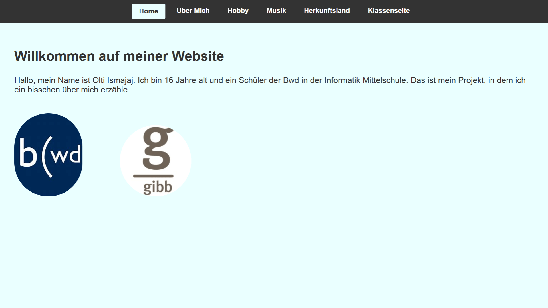The width and height of the screenshot is (548, 308).
Task: Click the heading 'Willkommen auf meiner Website'
Action: coord(119,56)
